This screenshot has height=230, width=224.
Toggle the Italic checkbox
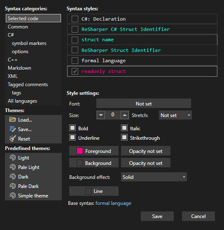pyautogui.click(x=124, y=128)
